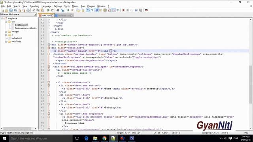Switch to the index.html tab
The height and width of the screenshot is (142, 253).
[x=46, y=15]
